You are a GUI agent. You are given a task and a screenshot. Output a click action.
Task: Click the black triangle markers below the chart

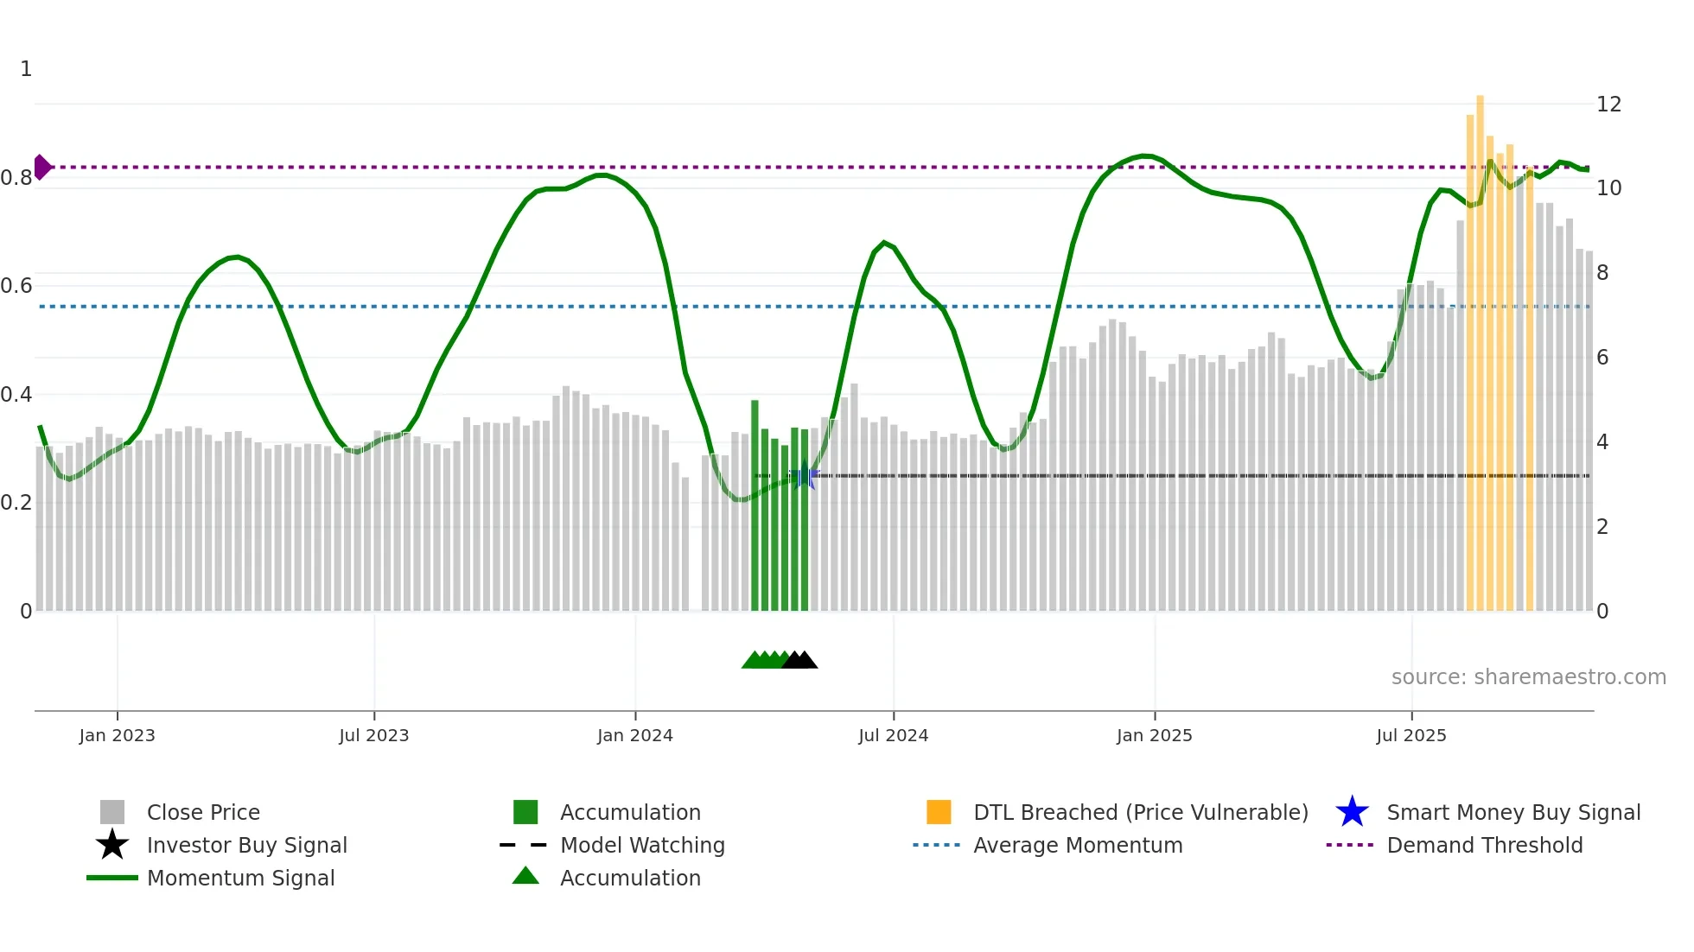point(800,660)
